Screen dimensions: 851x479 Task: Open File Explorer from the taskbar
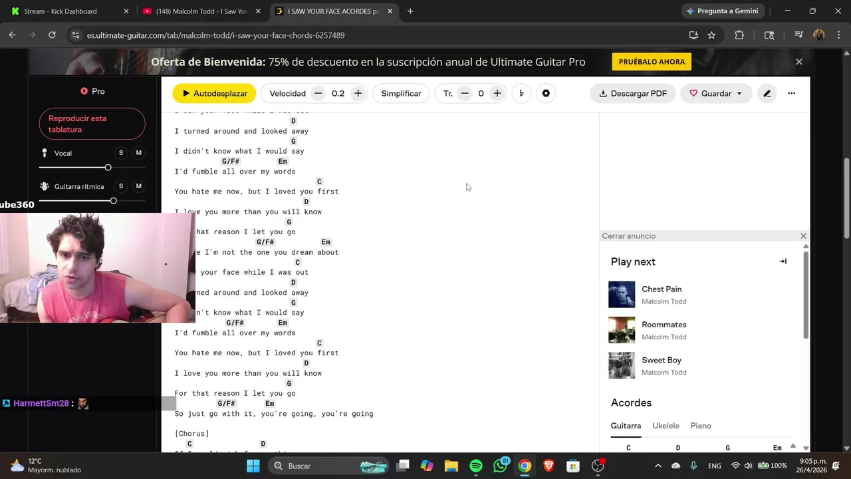[x=451, y=466]
